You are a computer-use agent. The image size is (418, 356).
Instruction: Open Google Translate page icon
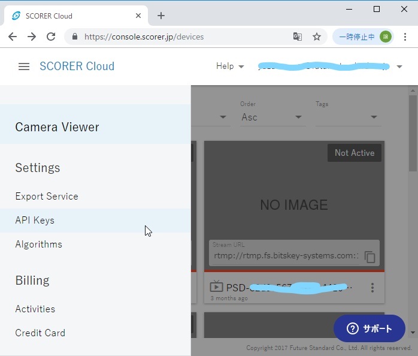pos(298,37)
